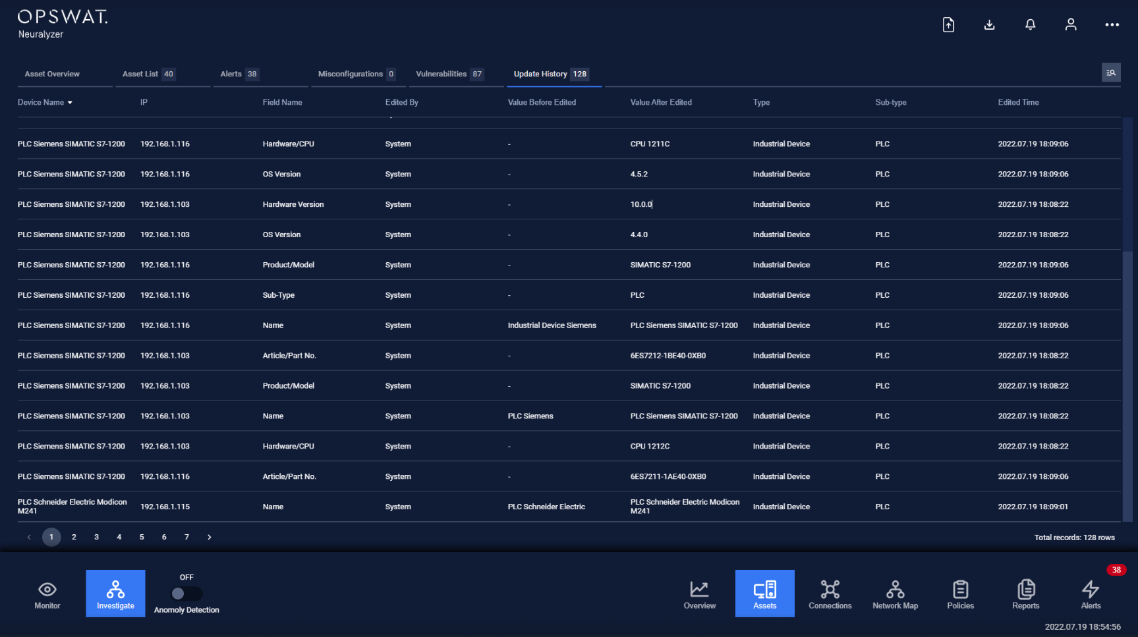
Task: Click the Type column header
Action: pos(761,102)
